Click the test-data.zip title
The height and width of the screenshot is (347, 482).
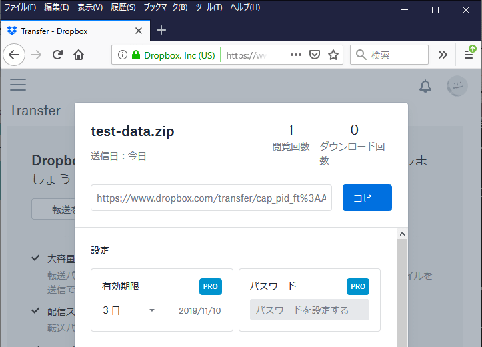pyautogui.click(x=133, y=131)
